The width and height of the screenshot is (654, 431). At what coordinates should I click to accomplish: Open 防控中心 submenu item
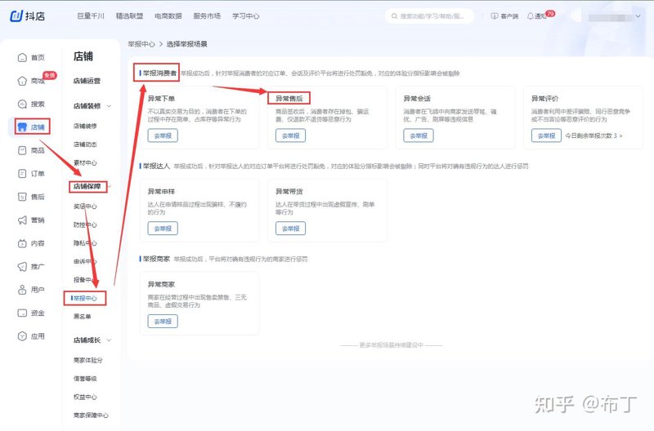85,224
